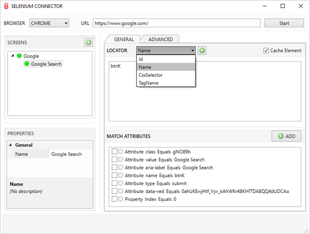Check the Attribute class Equals gNO89b box
Image resolution: width=310 pixels, height=234 pixels.
[x=114, y=151]
